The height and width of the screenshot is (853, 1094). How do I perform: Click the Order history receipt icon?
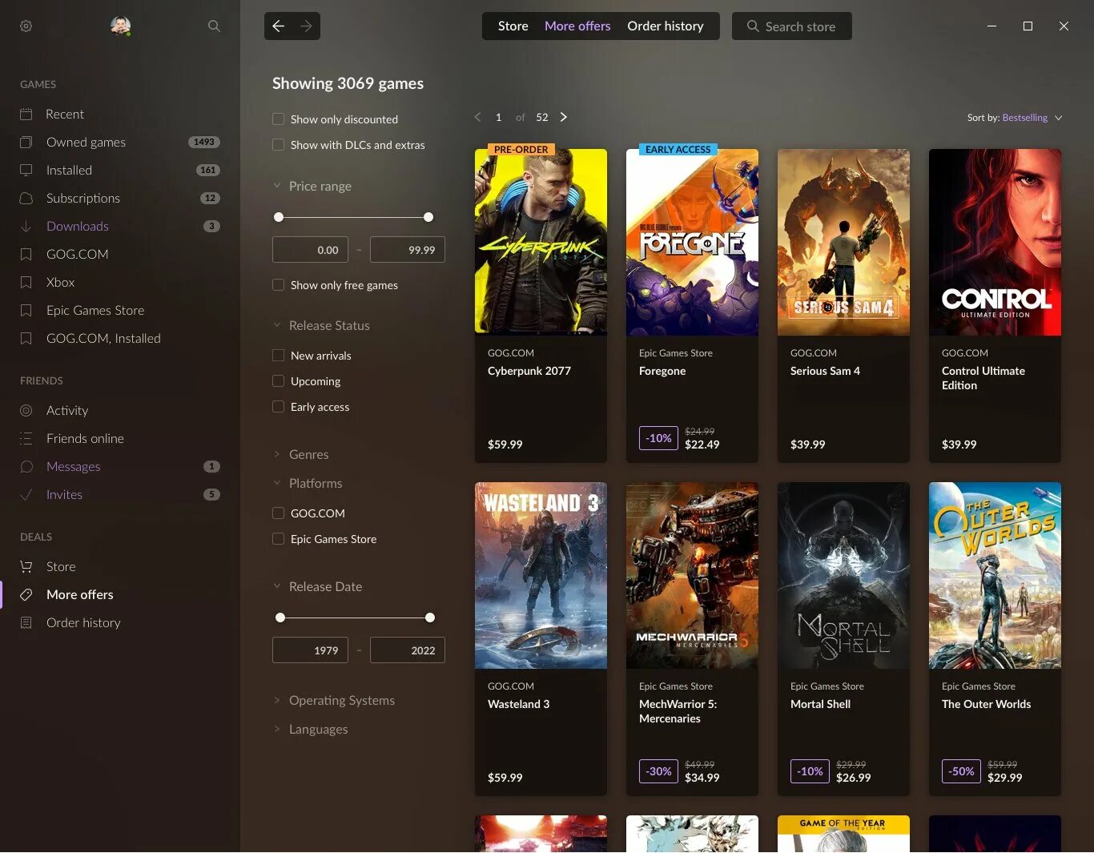click(26, 623)
